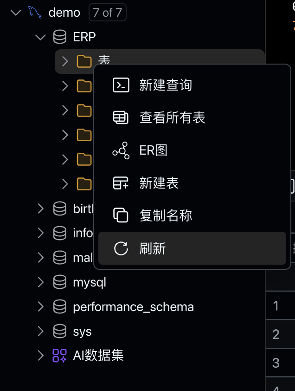Click the purple AI数据集 icon
This screenshot has width=295, height=391.
(59, 355)
